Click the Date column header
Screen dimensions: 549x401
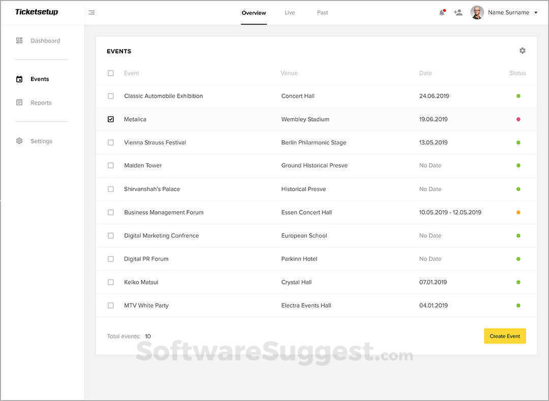coord(425,73)
